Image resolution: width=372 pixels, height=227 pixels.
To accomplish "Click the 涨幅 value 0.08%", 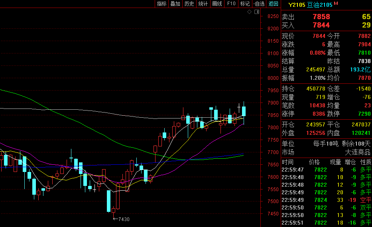I will [x=318, y=53].
